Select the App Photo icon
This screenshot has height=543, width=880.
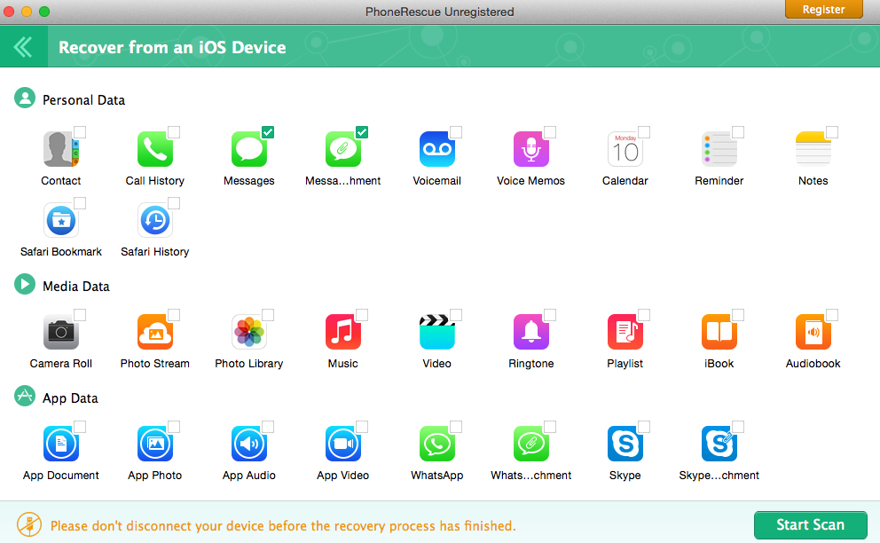[x=155, y=444]
